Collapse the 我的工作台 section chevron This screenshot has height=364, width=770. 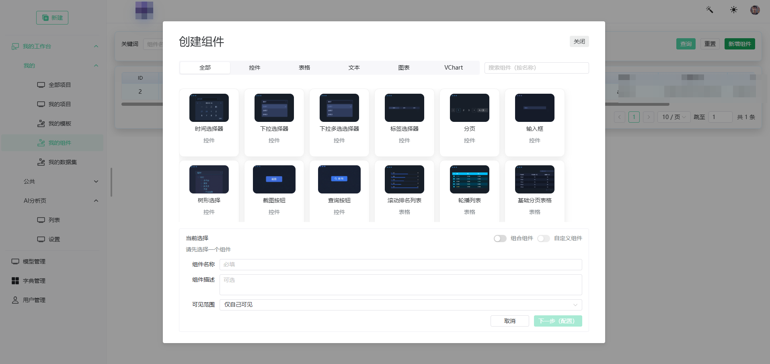tap(96, 46)
